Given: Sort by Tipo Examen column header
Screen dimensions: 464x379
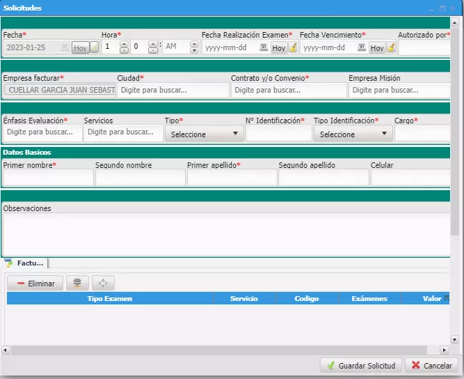Looking at the screenshot, I should coord(109,298).
